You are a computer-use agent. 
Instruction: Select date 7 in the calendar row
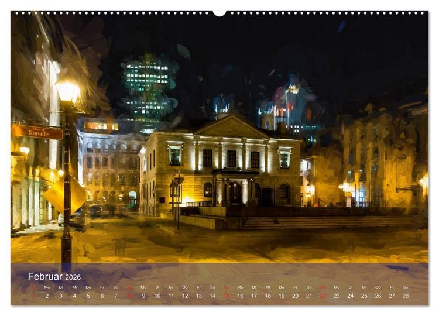(x=116, y=296)
